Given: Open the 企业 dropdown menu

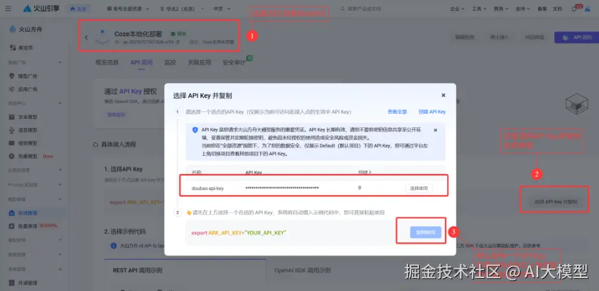Looking at the screenshot, I should click(457, 9).
